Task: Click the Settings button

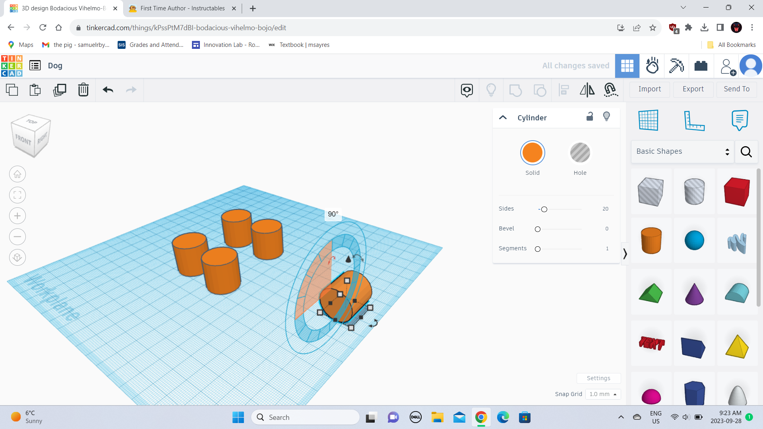Action: coord(598,378)
